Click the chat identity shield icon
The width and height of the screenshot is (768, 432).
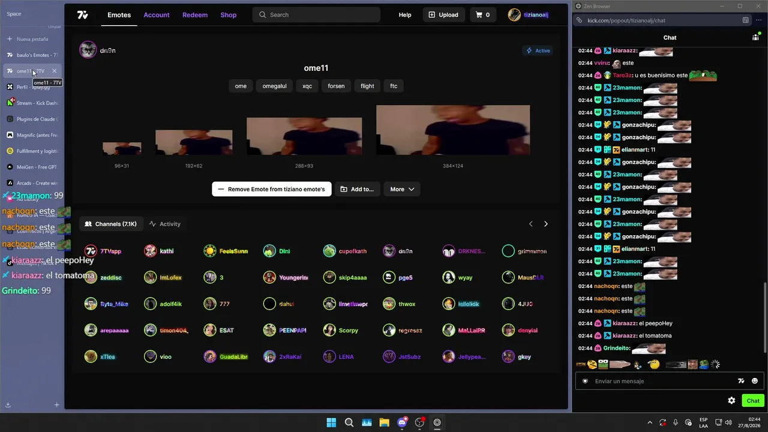[x=585, y=381]
